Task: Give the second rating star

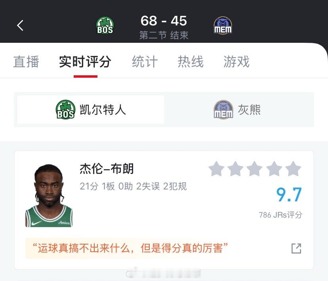Action: point(236,169)
